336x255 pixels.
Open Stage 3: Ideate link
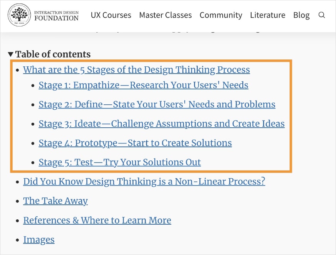(162, 124)
